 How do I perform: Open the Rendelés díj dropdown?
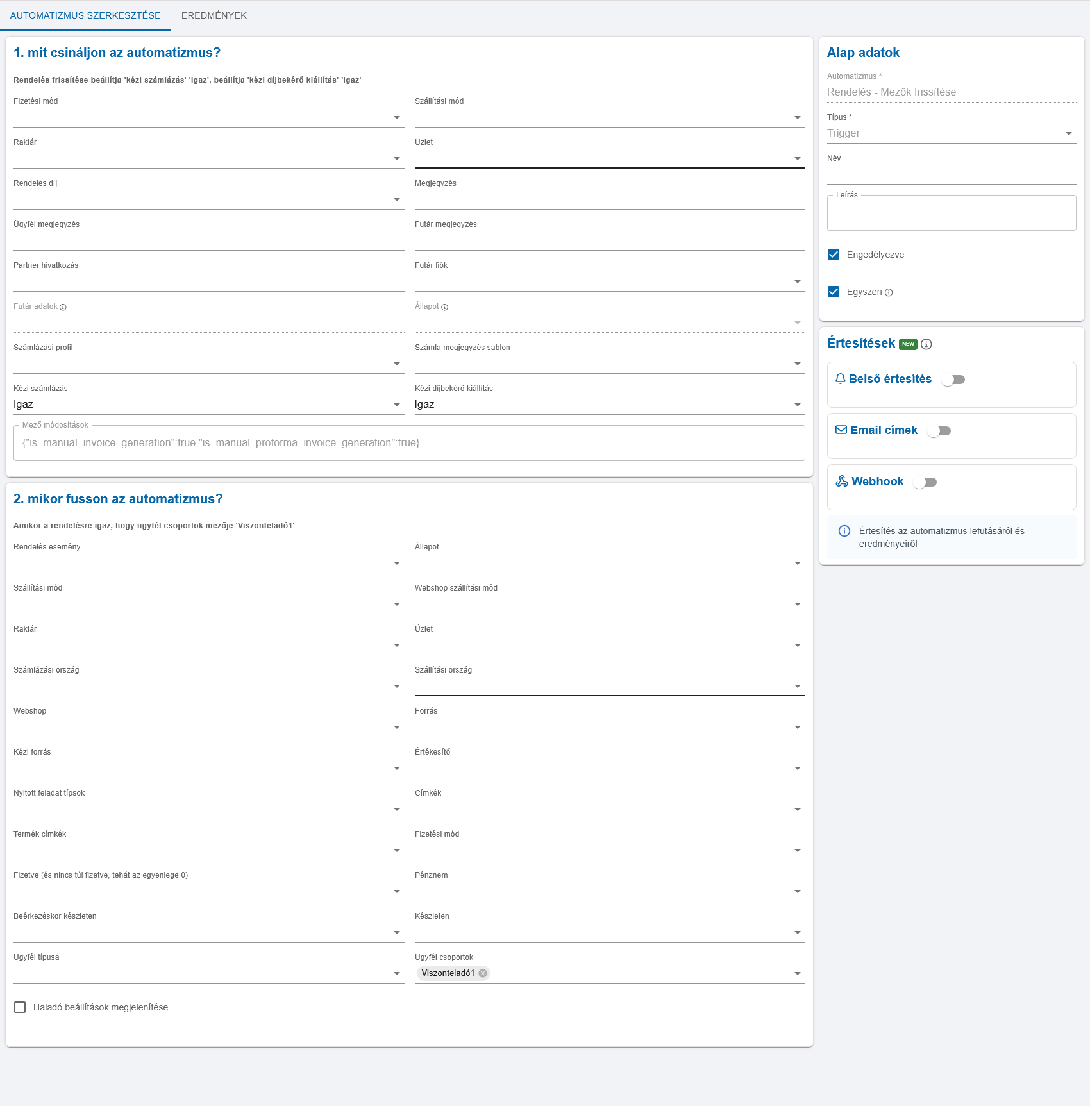pos(209,199)
